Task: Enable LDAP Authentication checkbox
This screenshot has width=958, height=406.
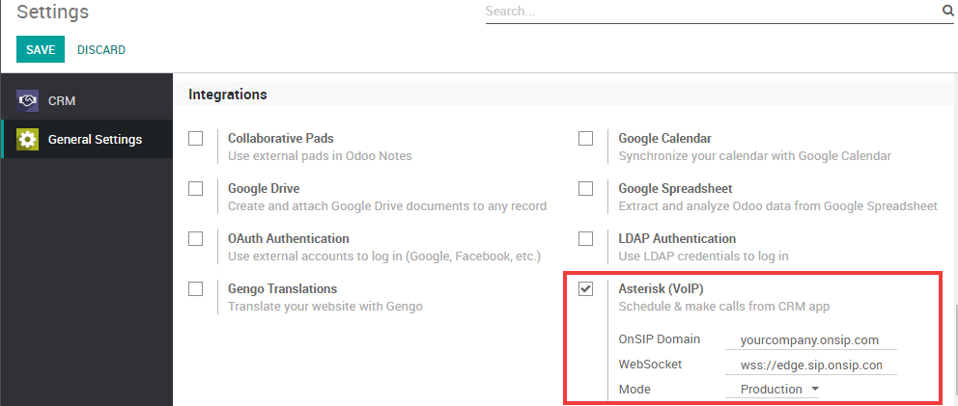Action: [x=585, y=238]
